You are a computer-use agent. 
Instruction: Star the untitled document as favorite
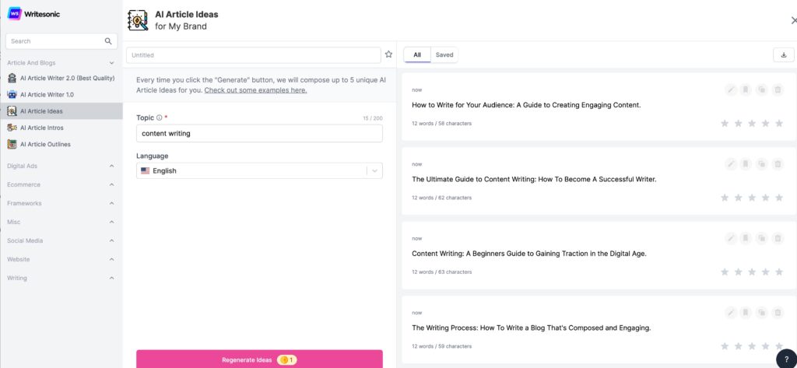click(x=388, y=54)
